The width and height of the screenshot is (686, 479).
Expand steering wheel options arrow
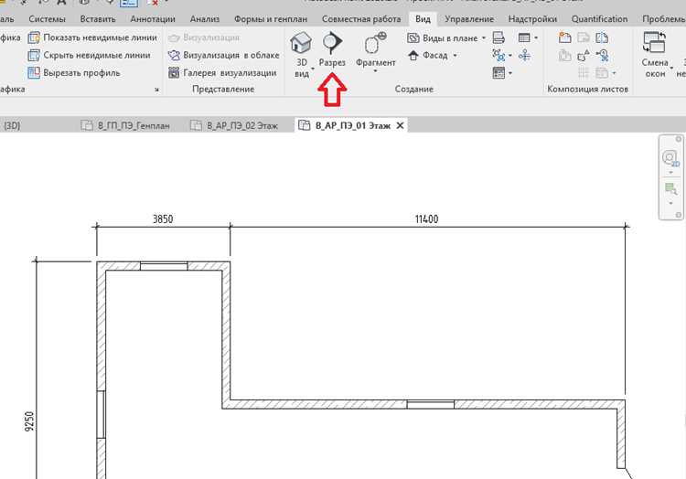pyautogui.click(x=670, y=173)
